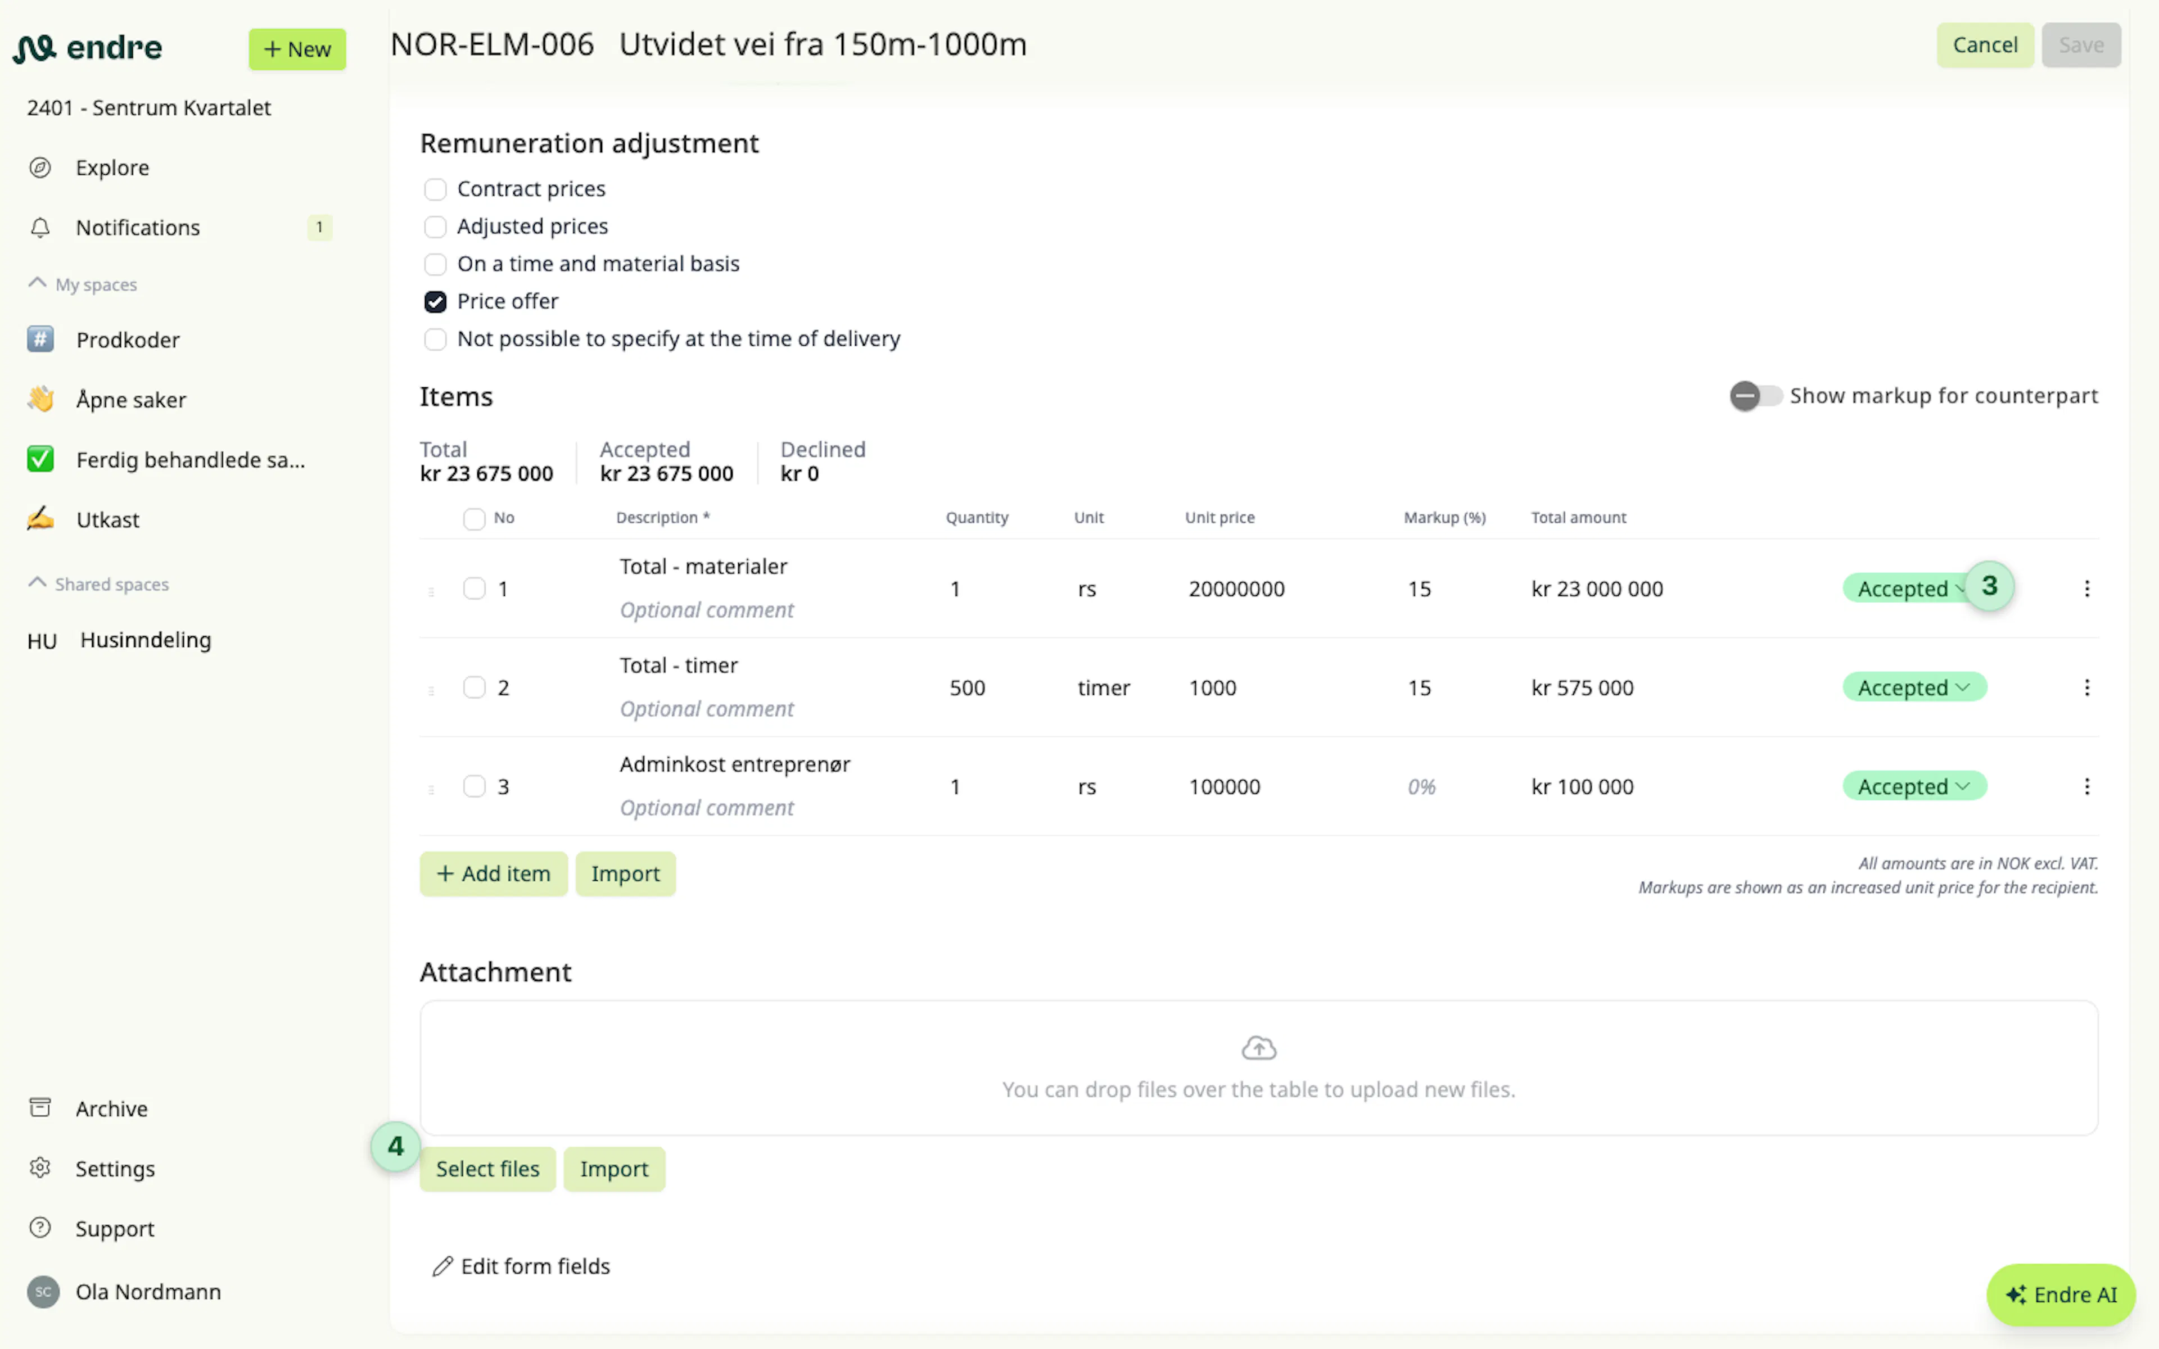This screenshot has height=1349, width=2159.
Task: Click the Ferdig behandlede green check icon
Action: click(40, 459)
